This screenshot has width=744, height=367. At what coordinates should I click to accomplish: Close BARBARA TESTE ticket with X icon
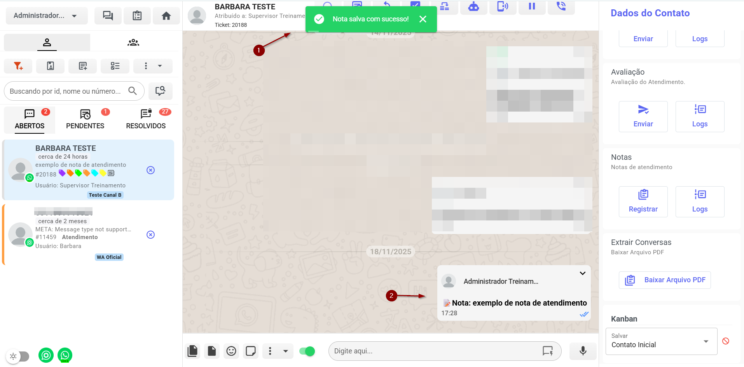click(151, 170)
